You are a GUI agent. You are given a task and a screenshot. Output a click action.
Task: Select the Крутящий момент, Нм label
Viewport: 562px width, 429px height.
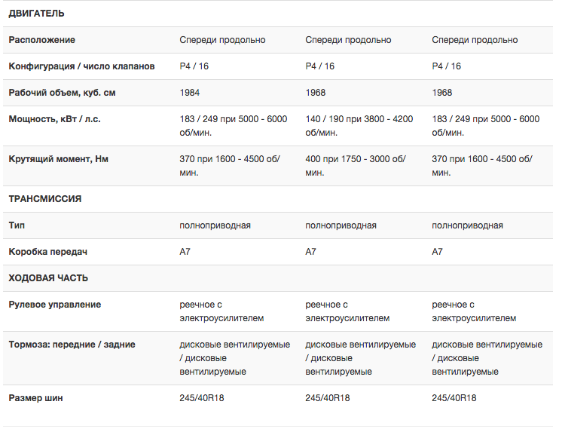click(59, 159)
